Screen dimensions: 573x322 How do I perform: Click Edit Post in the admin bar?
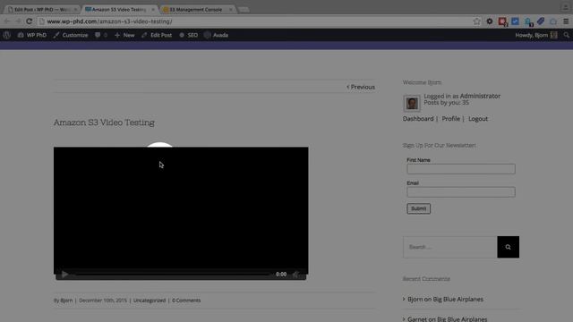coord(157,35)
